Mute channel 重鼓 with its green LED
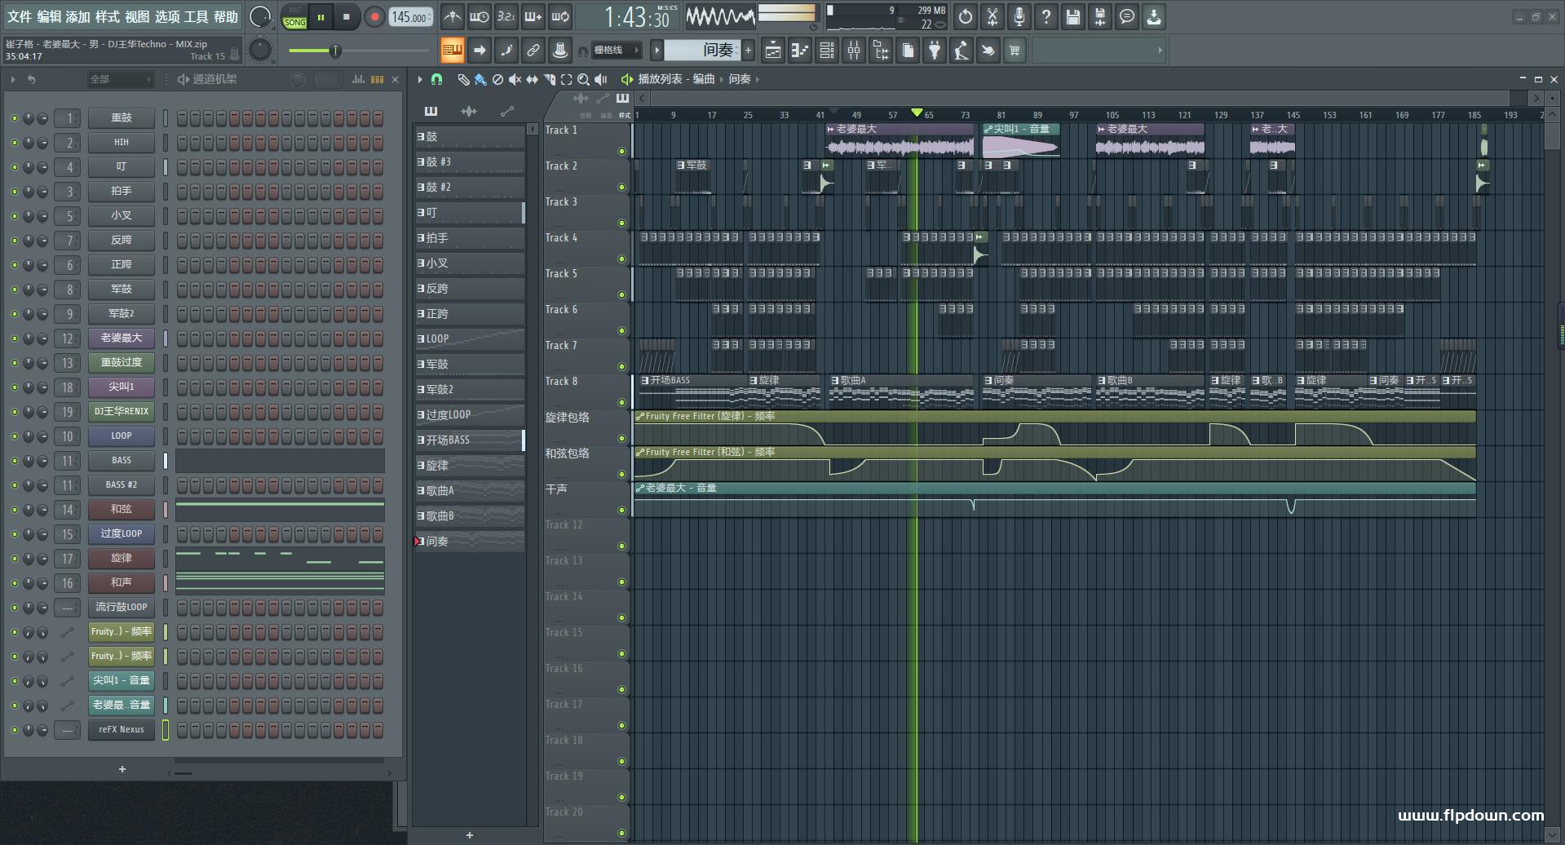The height and width of the screenshot is (845, 1565). [x=14, y=118]
